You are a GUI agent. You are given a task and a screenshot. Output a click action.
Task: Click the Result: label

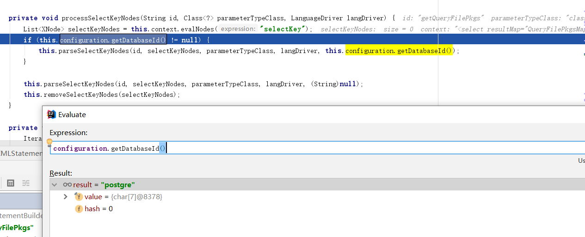pos(61,173)
